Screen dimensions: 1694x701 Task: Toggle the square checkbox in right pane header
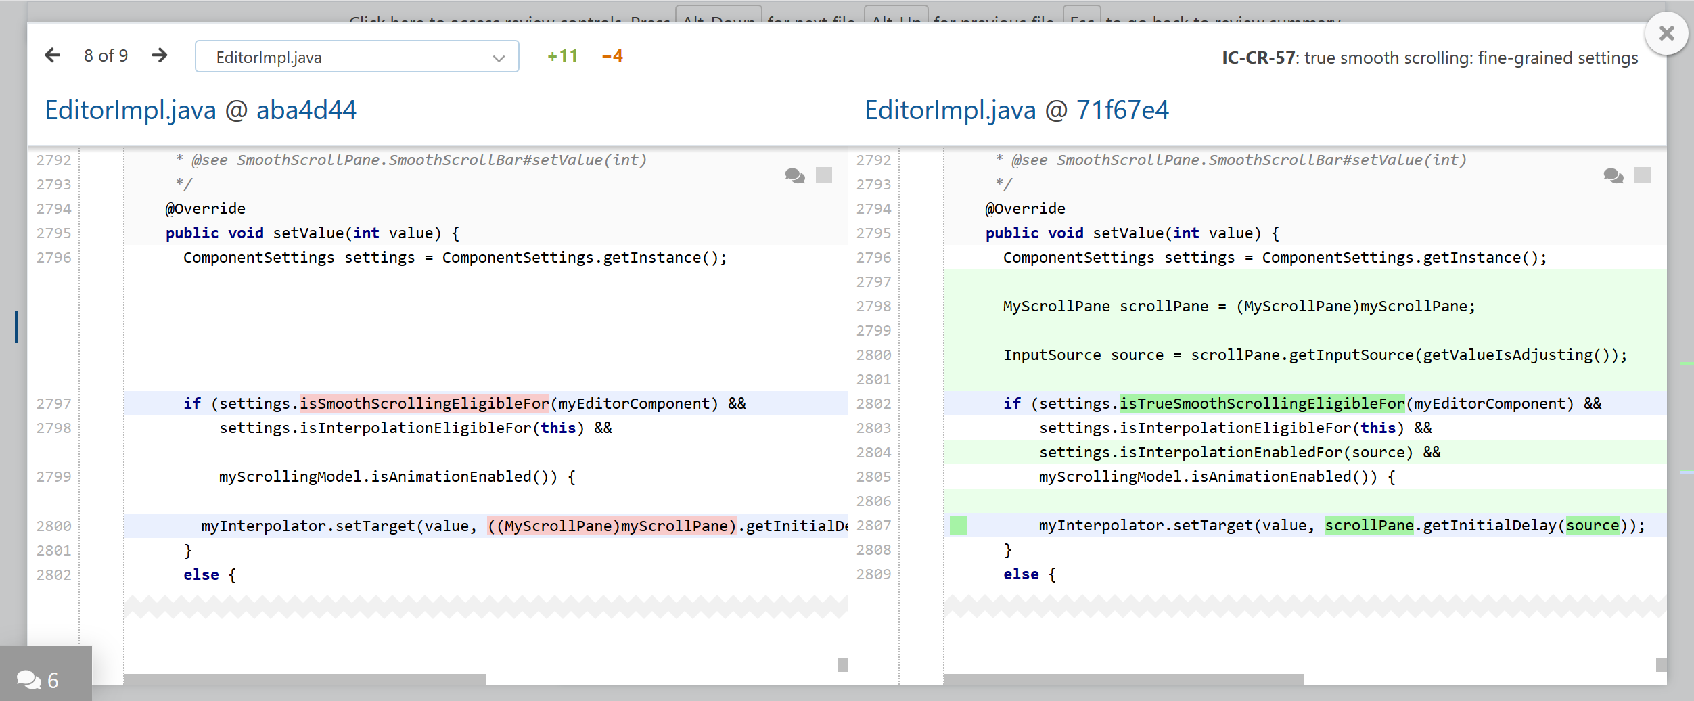pos(1642,176)
